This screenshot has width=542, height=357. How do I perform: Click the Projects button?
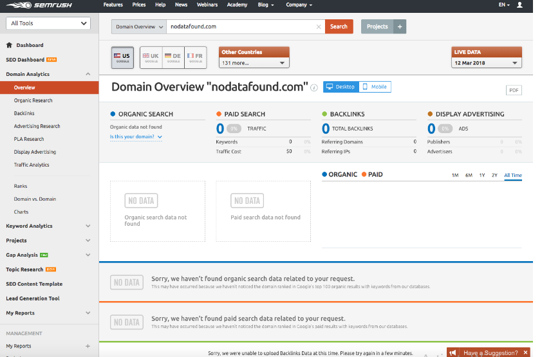tap(377, 26)
